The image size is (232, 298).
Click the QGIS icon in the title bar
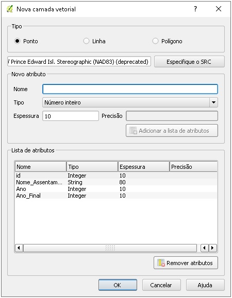(x=9, y=9)
